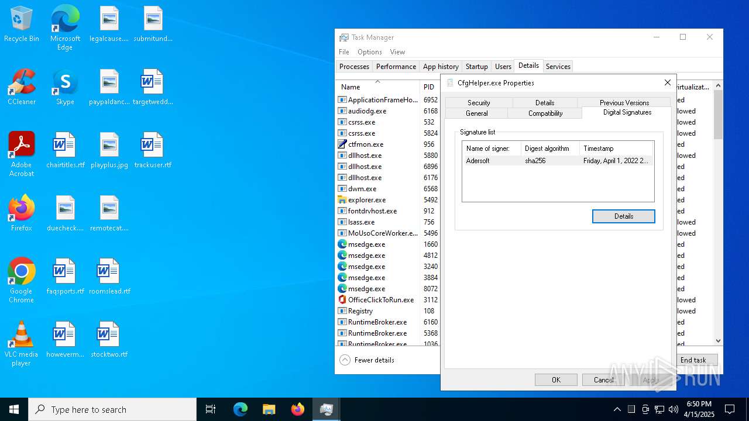This screenshot has width=749, height=421.
Task: Open the notification center icon
Action: coord(730,409)
